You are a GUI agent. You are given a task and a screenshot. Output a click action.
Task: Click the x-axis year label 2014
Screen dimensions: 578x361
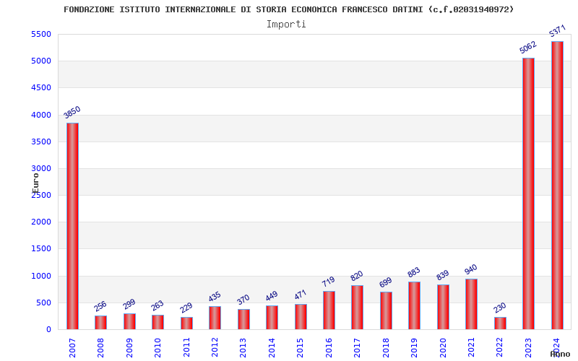coord(272,348)
